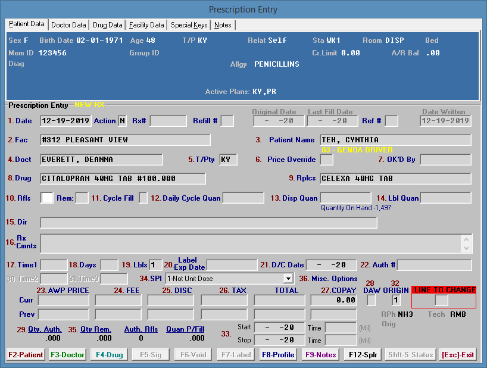Click the F2-Patient button
This screenshot has height=368, width=487.
tap(26, 355)
